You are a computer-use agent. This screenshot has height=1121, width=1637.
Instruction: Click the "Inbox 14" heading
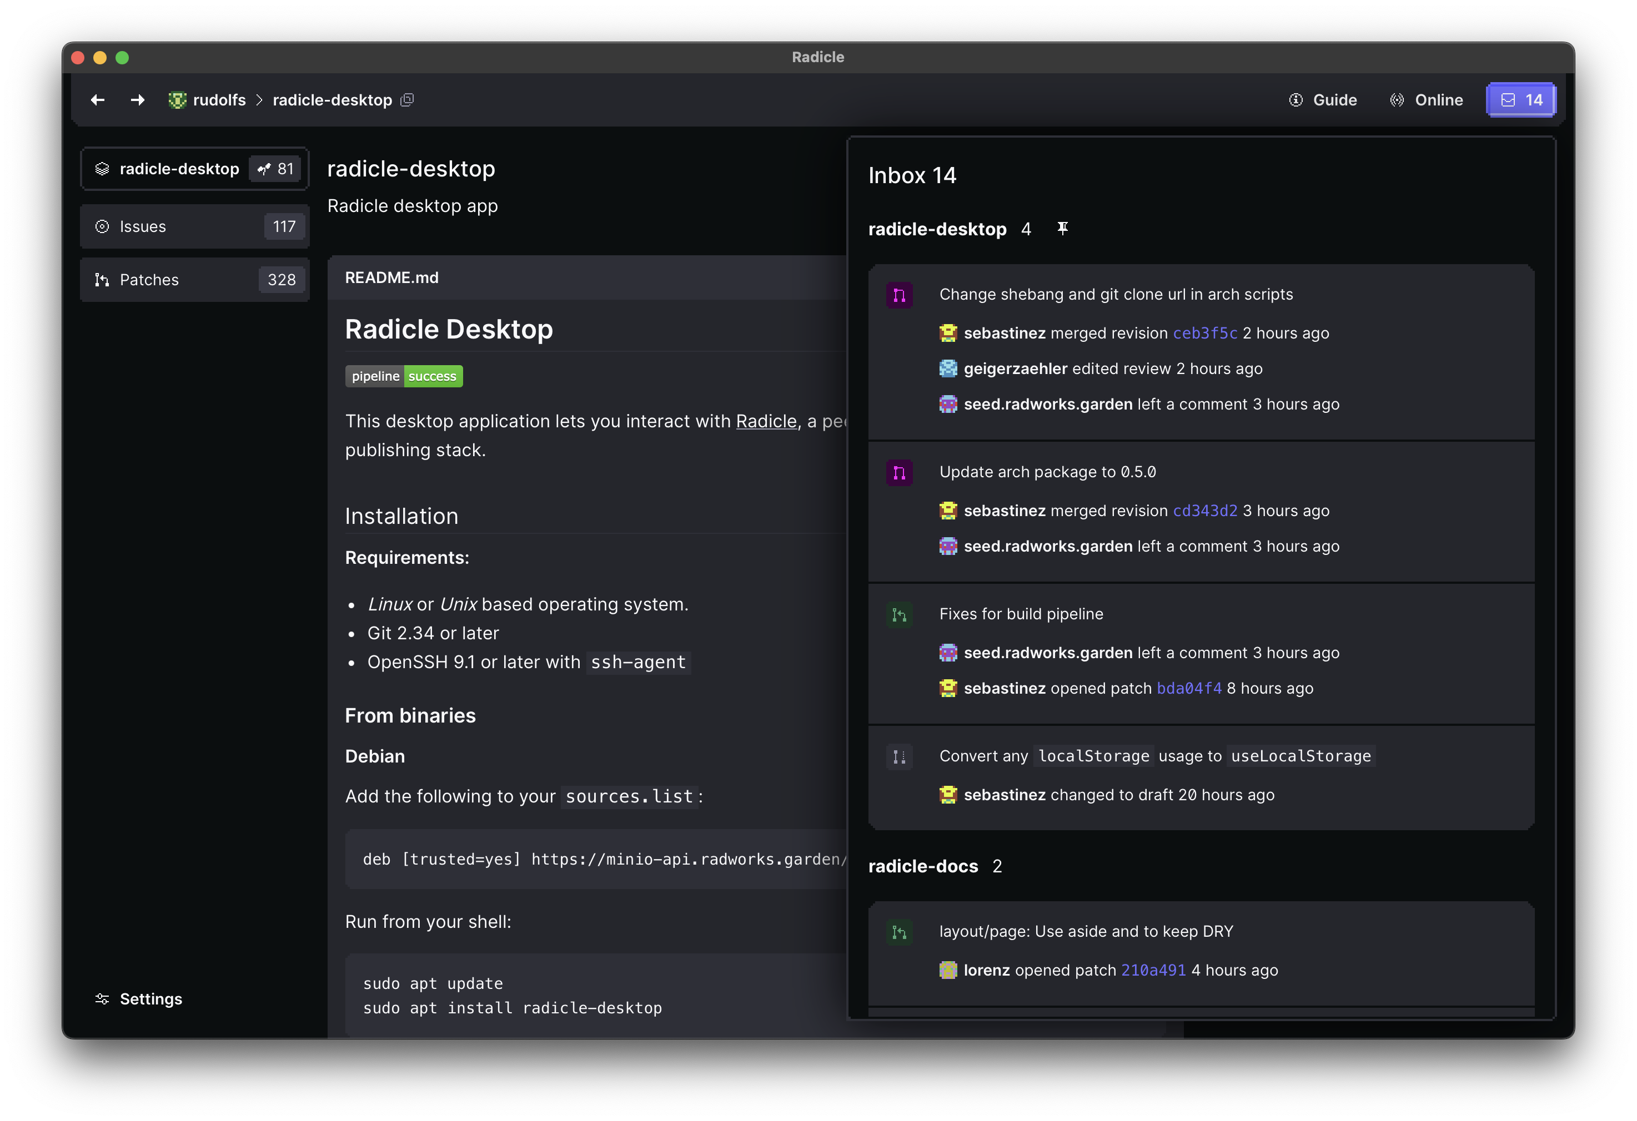click(x=912, y=175)
